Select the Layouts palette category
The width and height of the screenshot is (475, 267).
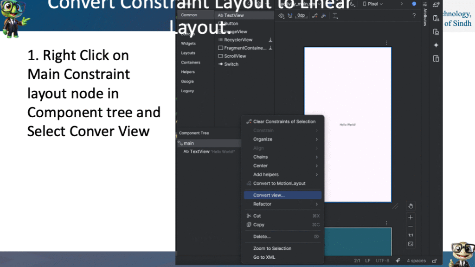click(x=188, y=53)
